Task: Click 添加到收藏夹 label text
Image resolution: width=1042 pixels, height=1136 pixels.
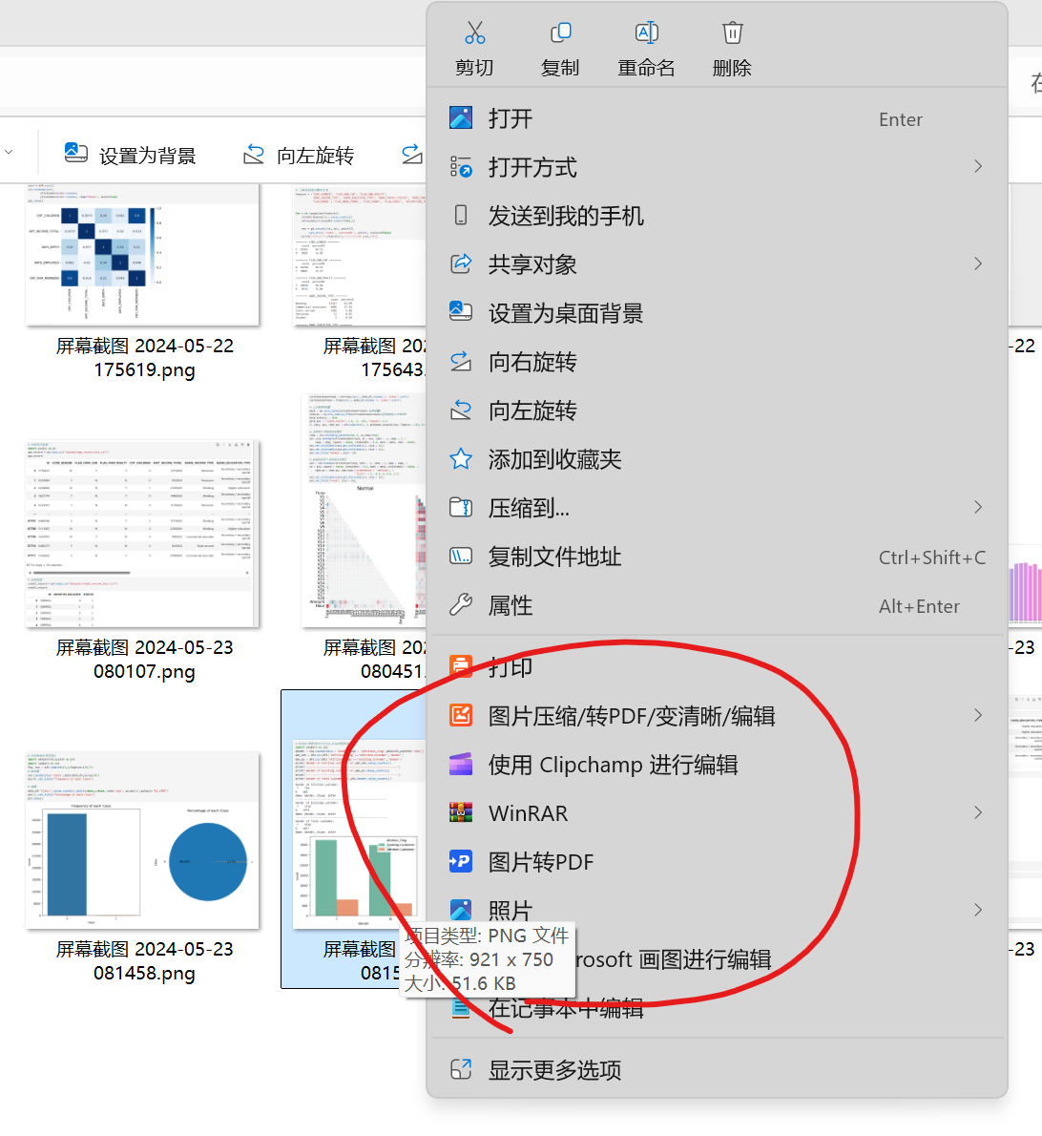Action: (x=554, y=459)
